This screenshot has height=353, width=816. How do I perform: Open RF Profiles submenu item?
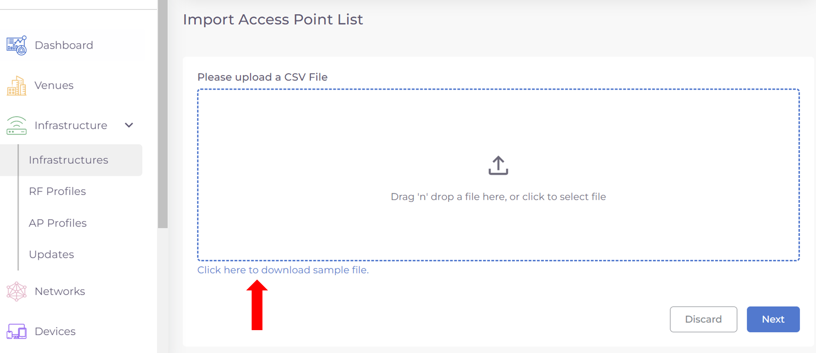click(x=57, y=191)
